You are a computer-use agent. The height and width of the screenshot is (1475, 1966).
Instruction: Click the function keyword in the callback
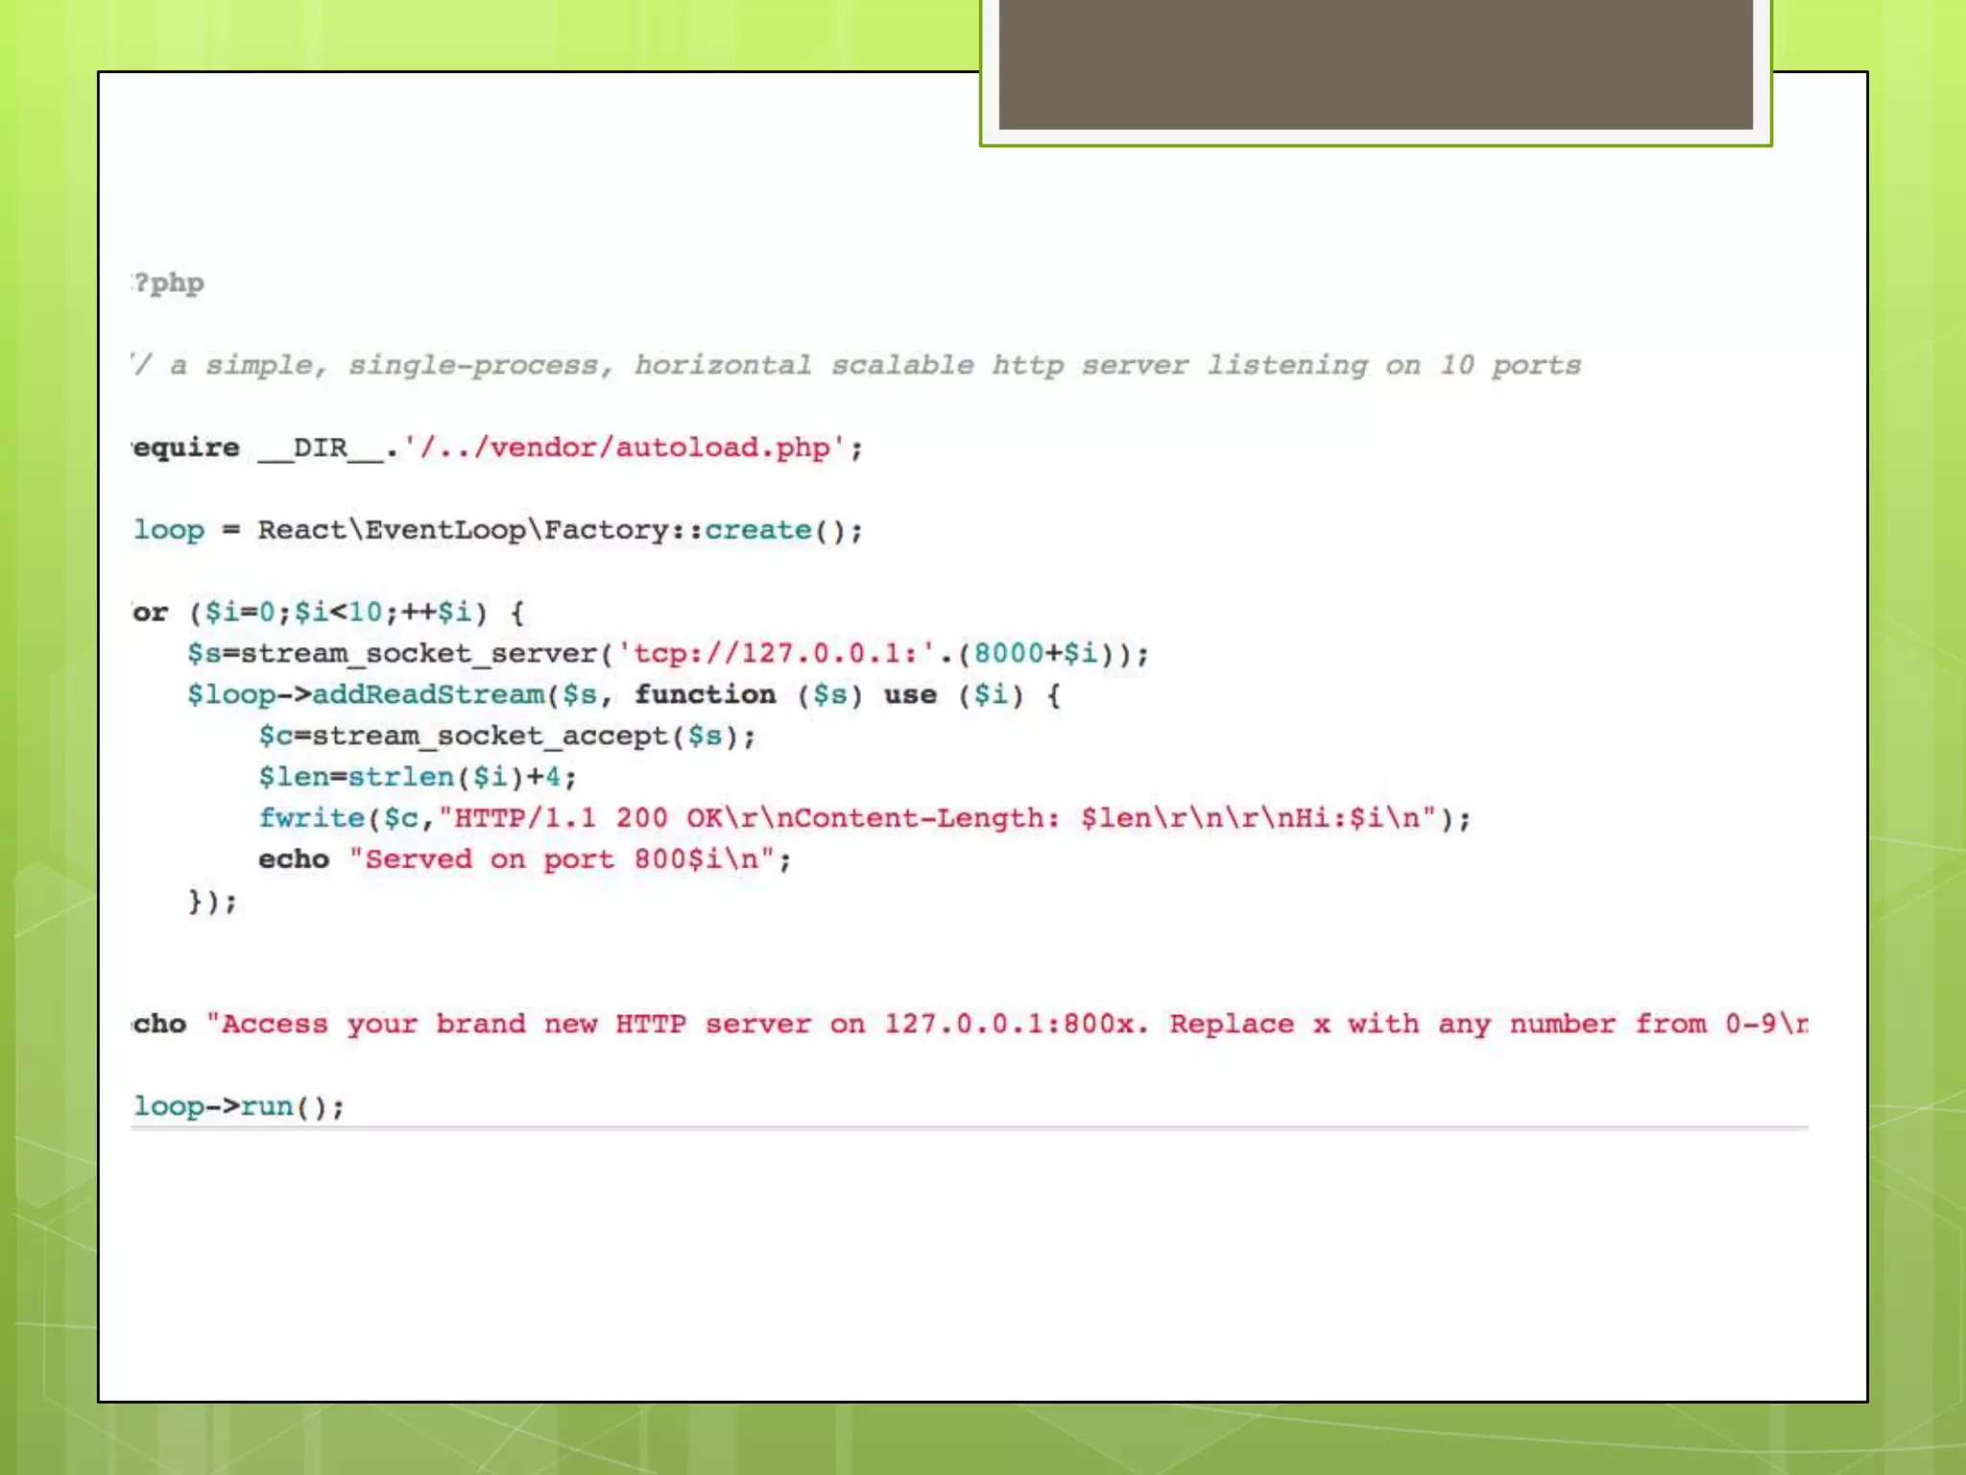pos(705,694)
